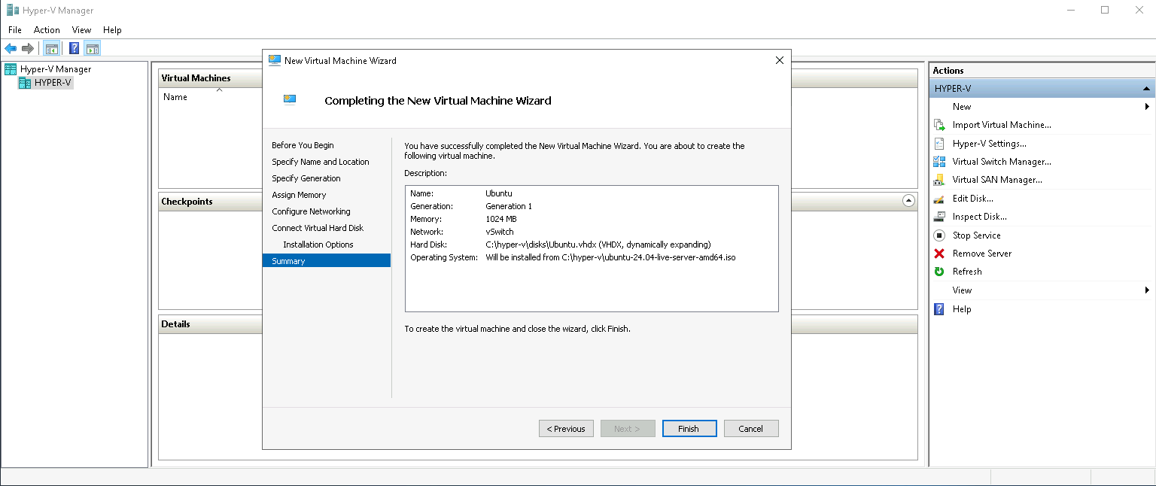1156x486 pixels.
Task: Collapse the HYPER-V actions section
Action: pyautogui.click(x=1145, y=89)
